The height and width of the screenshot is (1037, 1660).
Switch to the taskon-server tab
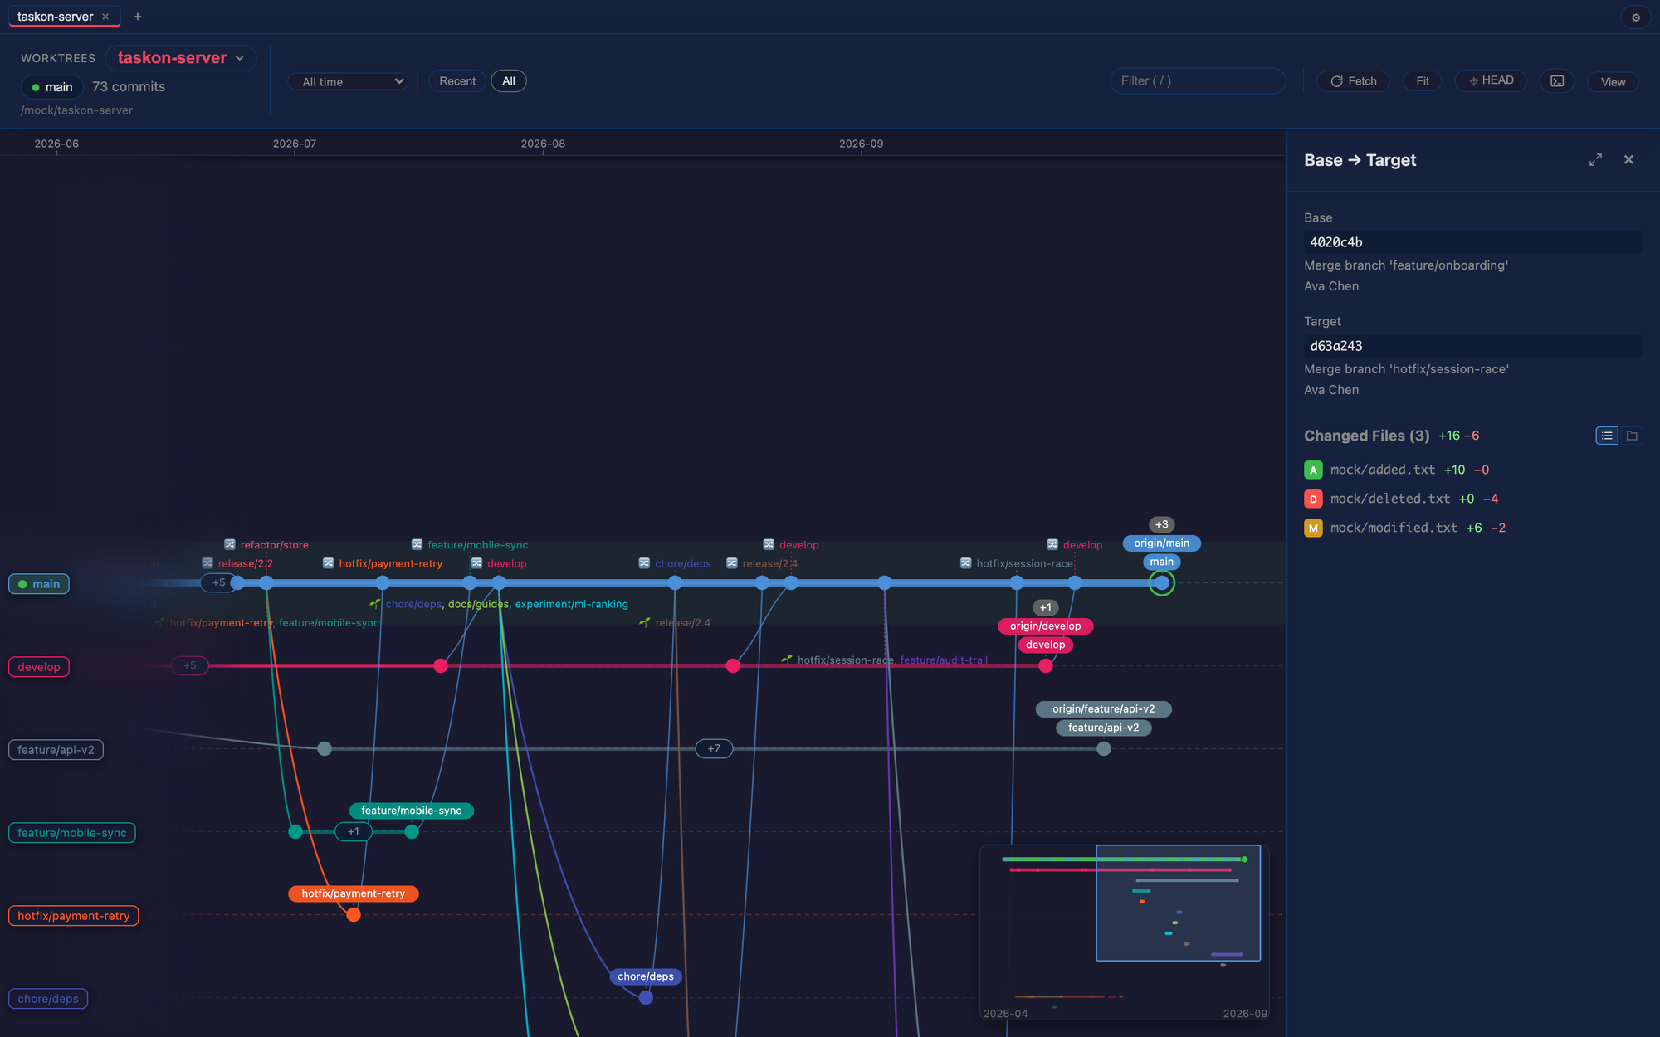pyautogui.click(x=56, y=17)
